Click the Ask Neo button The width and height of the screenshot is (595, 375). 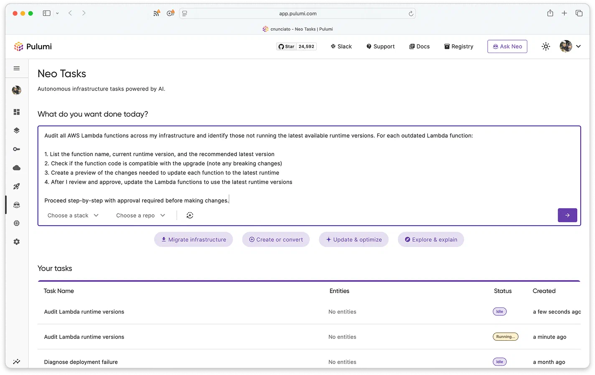(x=507, y=46)
